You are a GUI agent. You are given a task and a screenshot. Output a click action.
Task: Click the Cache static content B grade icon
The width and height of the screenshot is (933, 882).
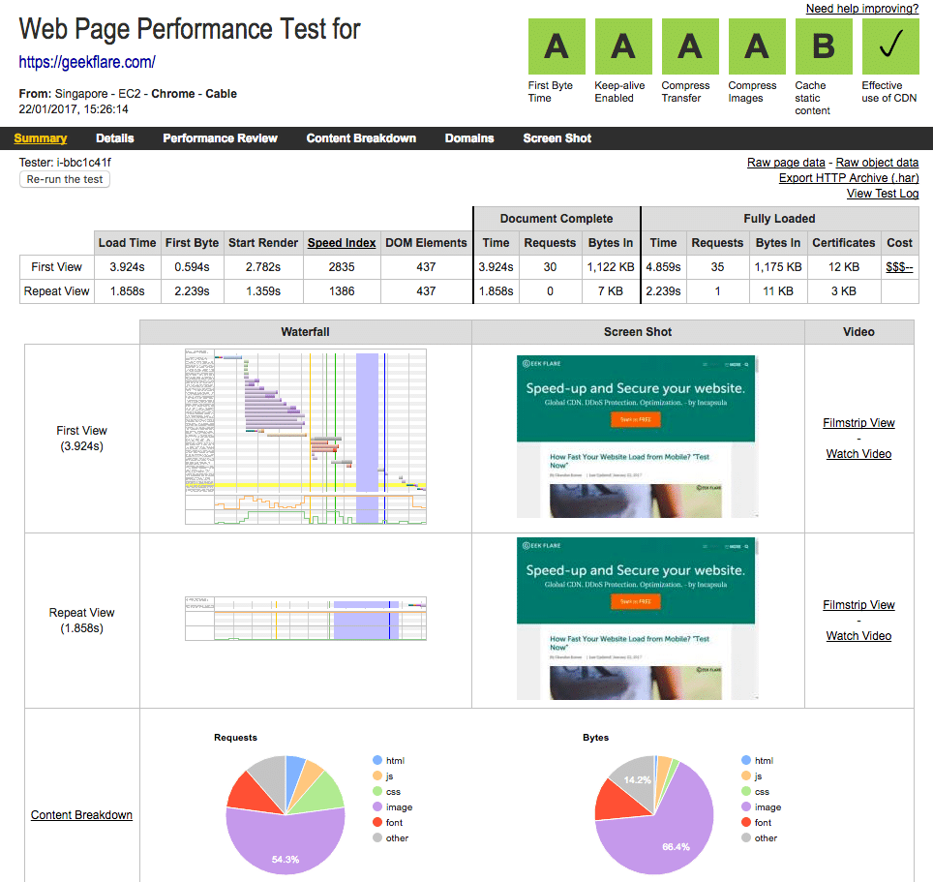click(823, 46)
